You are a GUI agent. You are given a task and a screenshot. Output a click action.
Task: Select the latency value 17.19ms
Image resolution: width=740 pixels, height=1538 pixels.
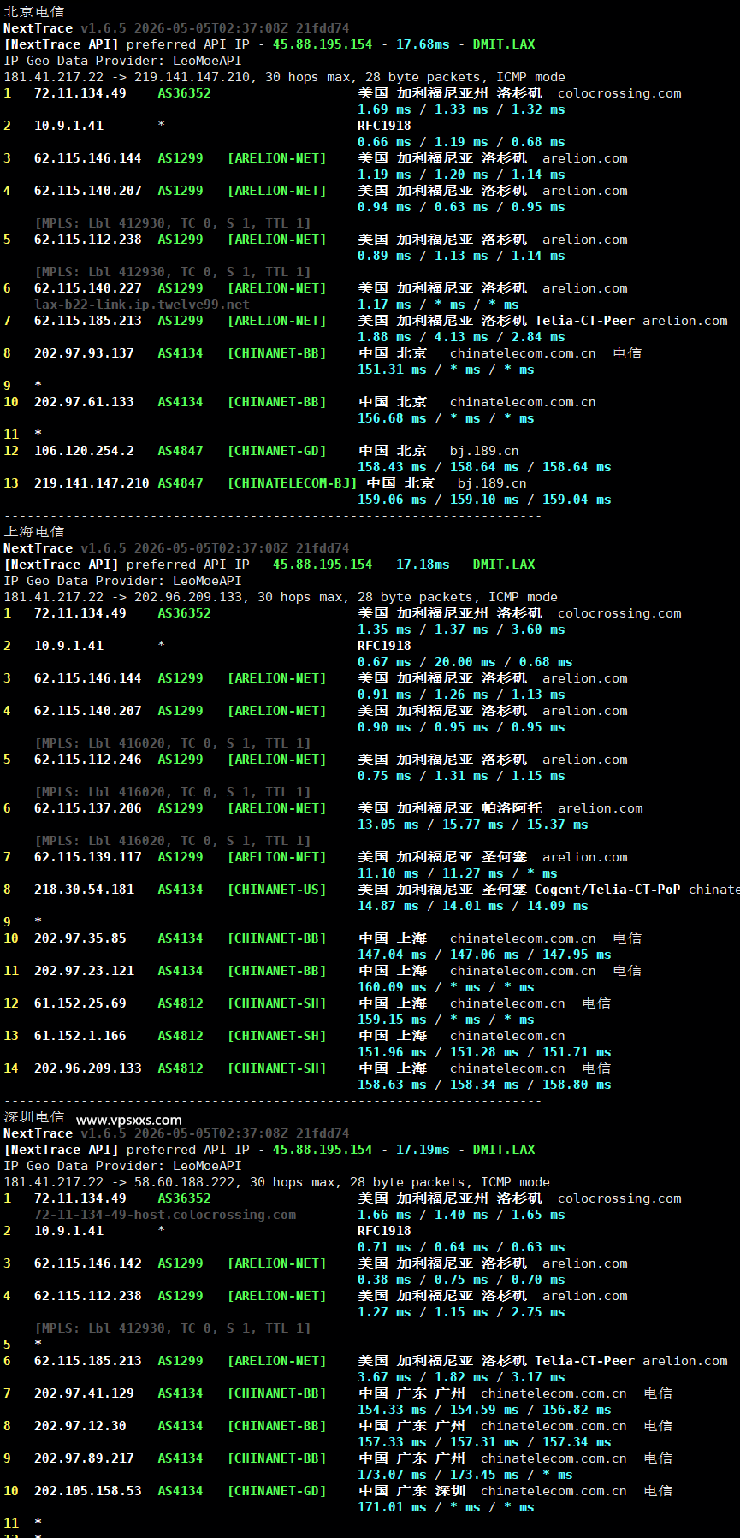tap(423, 1150)
